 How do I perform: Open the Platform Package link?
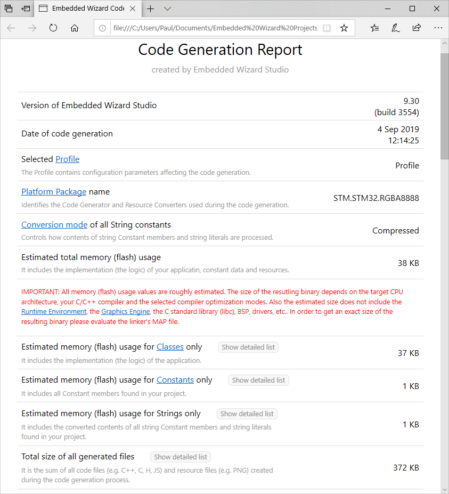54,191
